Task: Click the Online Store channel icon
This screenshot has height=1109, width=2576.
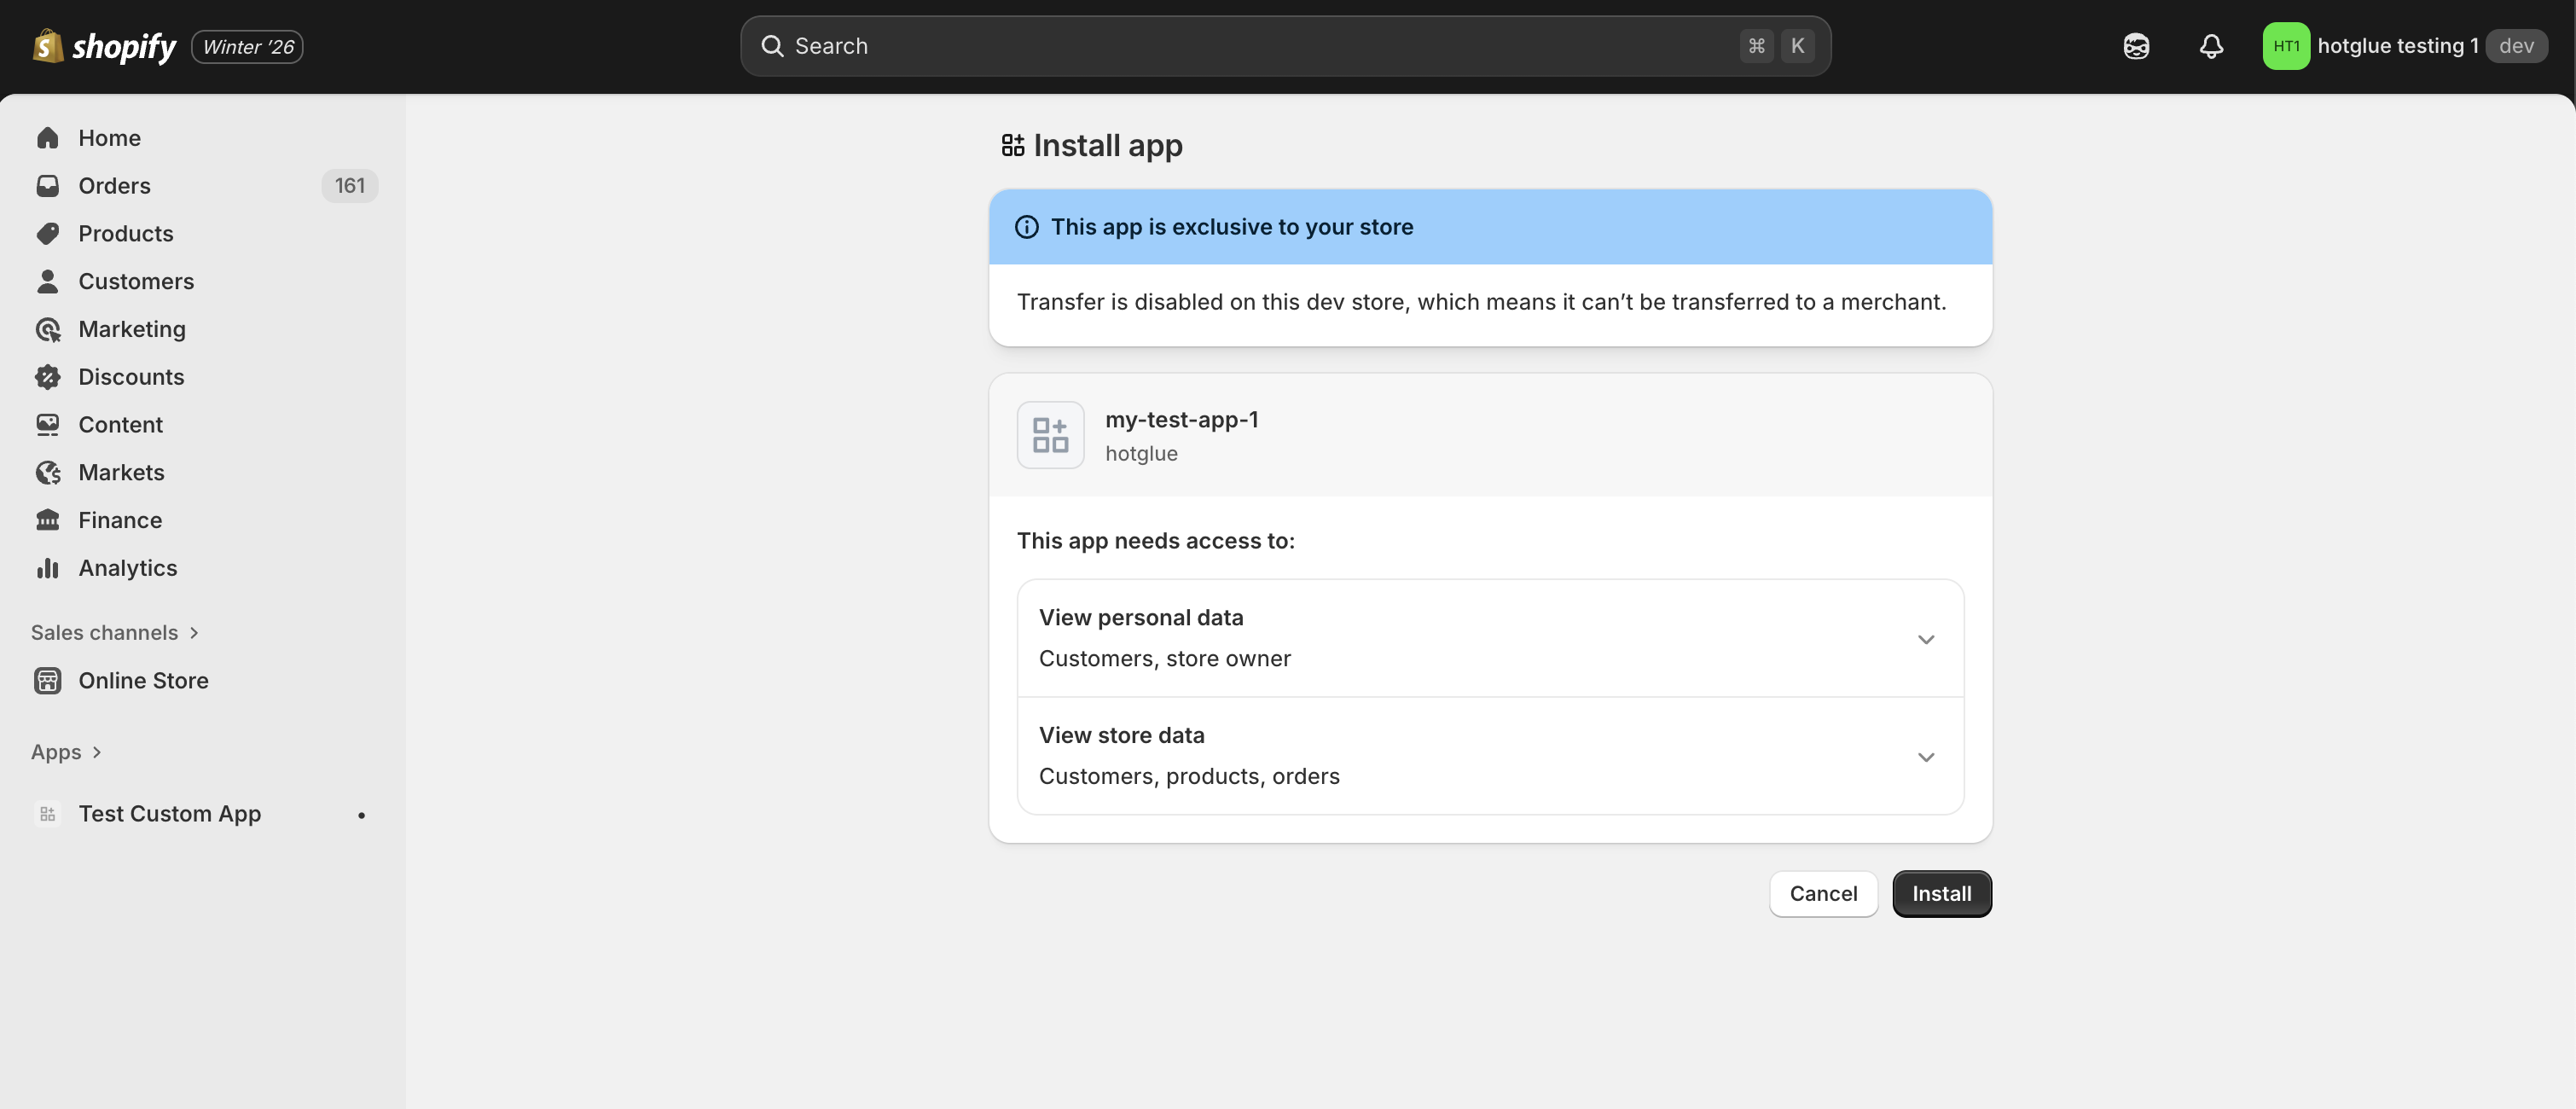Action: [47, 681]
